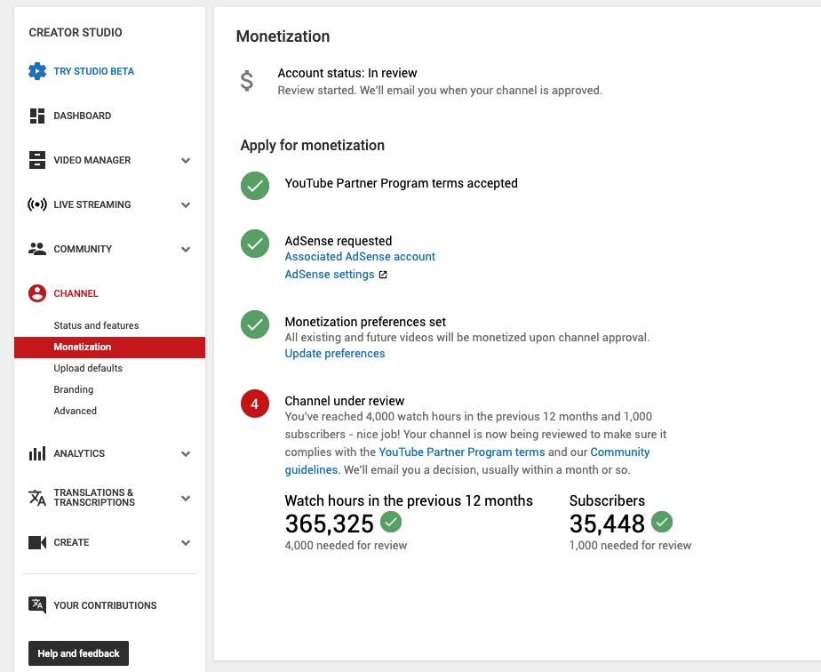Screen dimensions: 821x672
Task: Click the 365,325 watch hours value
Action: [x=330, y=524]
